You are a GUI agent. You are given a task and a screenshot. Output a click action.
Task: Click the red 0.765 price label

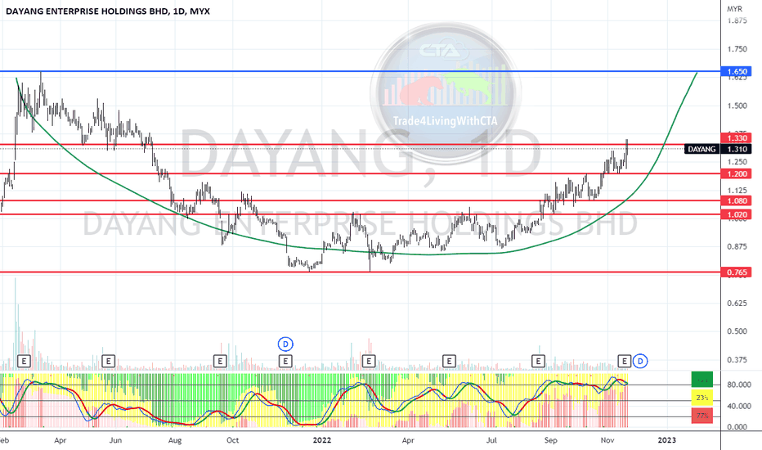tap(736, 272)
